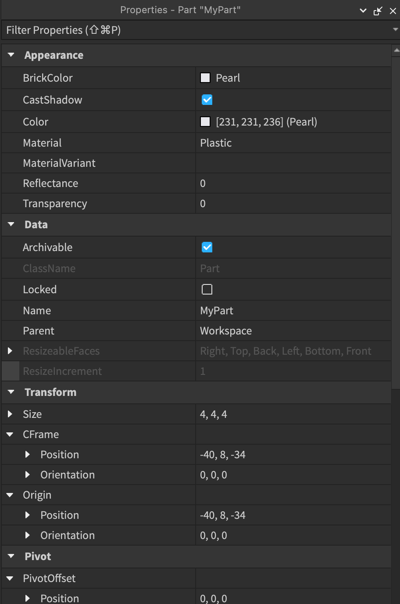Open the BrickColor Pearl swatch
Screen dimensions: 400x604
click(x=205, y=78)
